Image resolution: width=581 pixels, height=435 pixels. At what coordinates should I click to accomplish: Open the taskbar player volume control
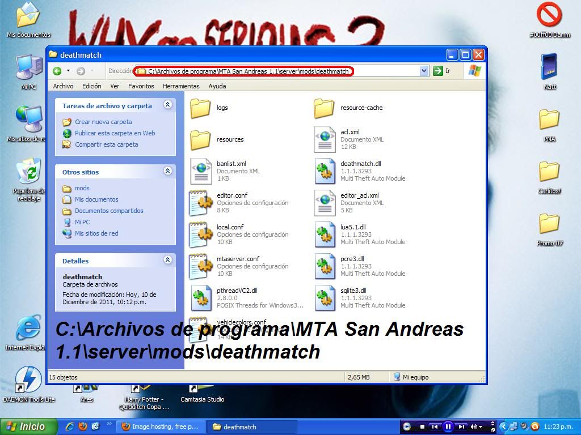pos(476,427)
